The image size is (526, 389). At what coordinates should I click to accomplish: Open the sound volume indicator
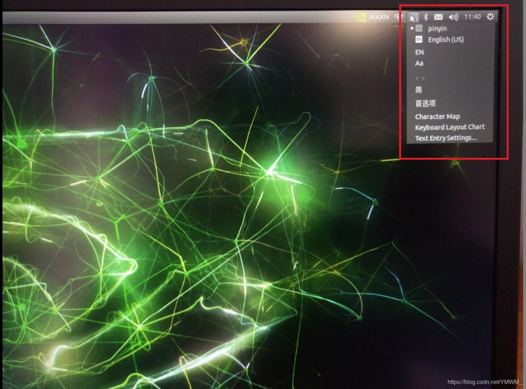(453, 17)
